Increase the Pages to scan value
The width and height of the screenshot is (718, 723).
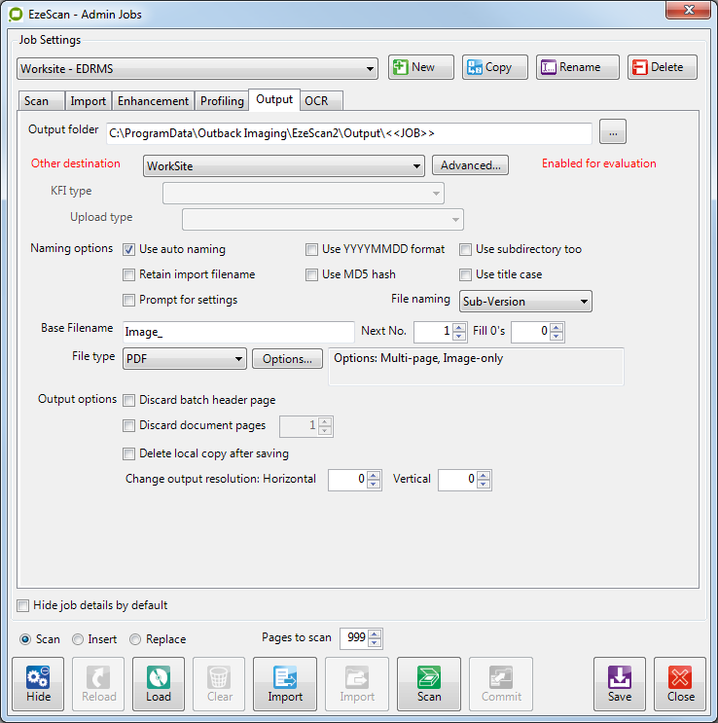point(376,633)
